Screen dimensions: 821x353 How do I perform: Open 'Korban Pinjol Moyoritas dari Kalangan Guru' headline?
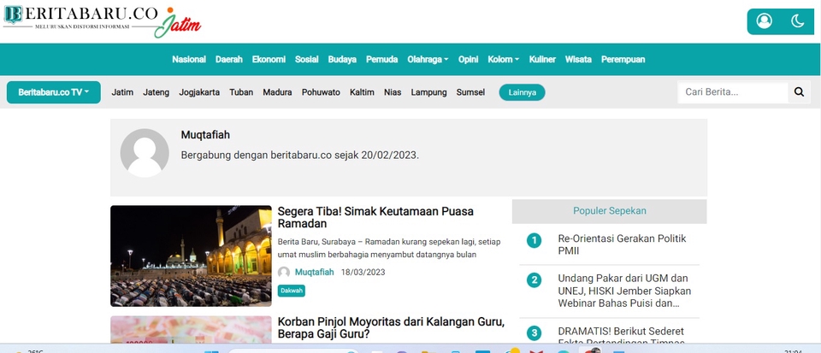391,328
